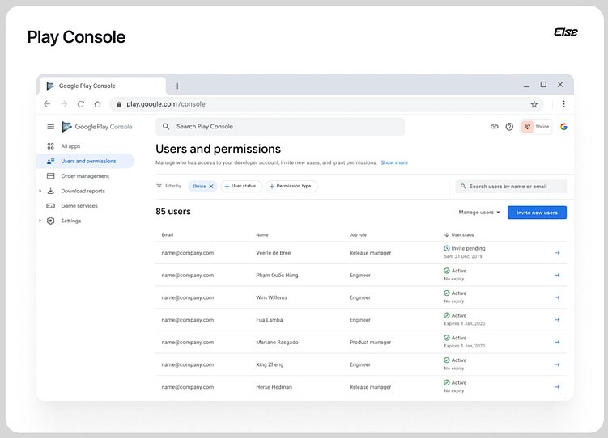Reload the page with browser refresh
608x438 pixels.
tap(81, 104)
